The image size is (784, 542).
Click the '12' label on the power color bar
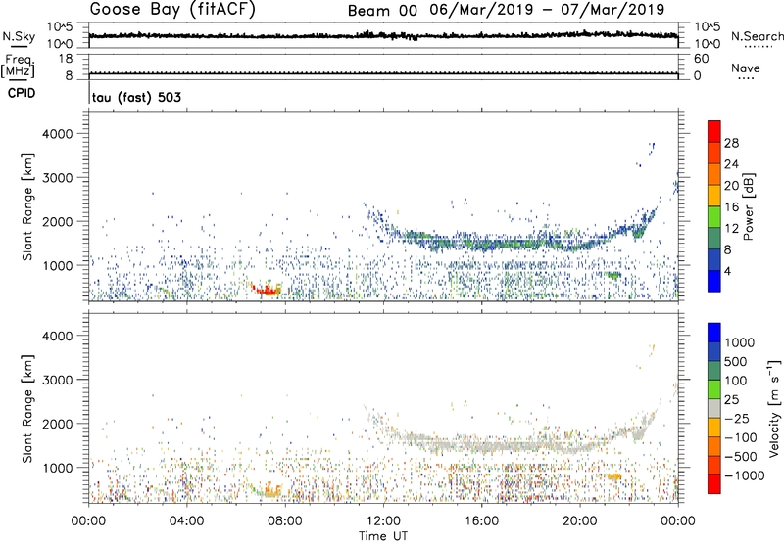pyautogui.click(x=731, y=228)
